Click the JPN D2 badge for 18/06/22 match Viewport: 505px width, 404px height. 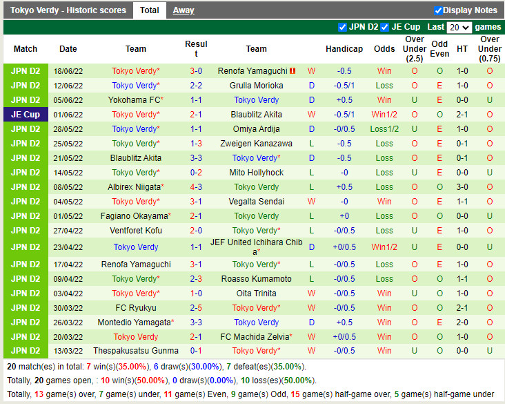(x=26, y=71)
